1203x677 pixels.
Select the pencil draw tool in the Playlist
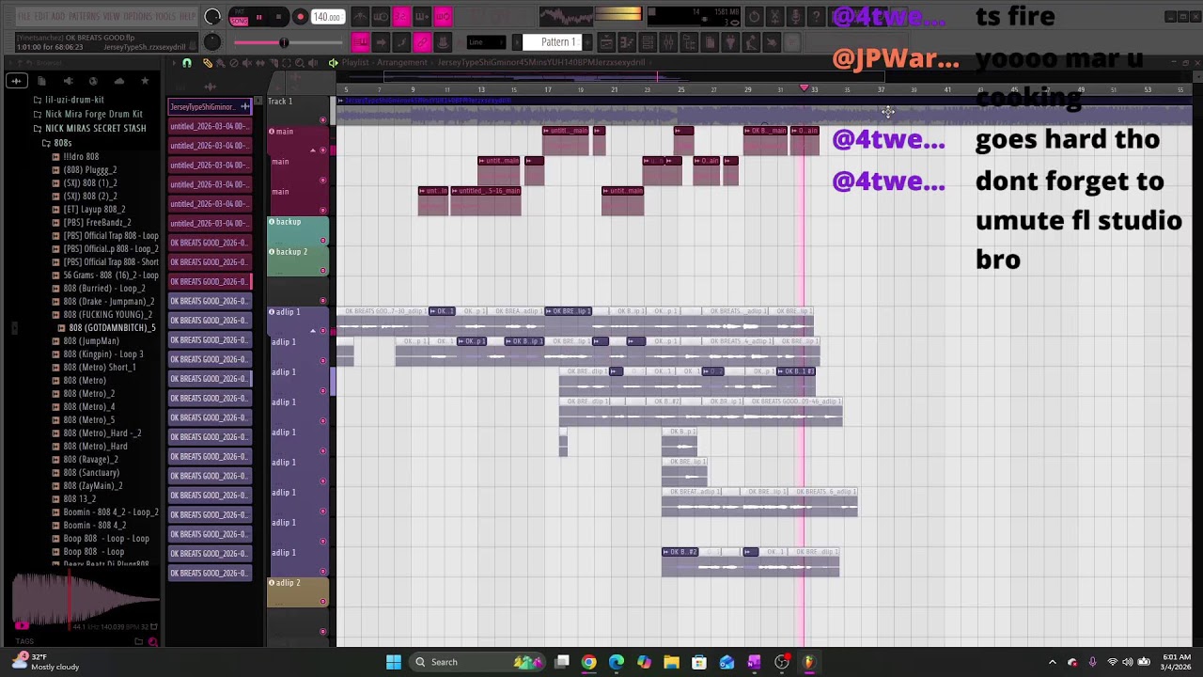pos(208,63)
